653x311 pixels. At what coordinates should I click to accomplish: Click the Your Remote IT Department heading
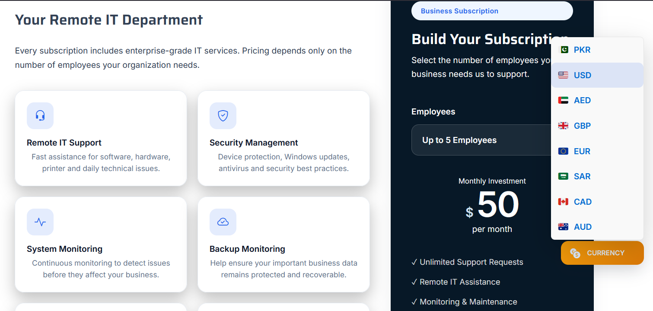pyautogui.click(x=109, y=20)
